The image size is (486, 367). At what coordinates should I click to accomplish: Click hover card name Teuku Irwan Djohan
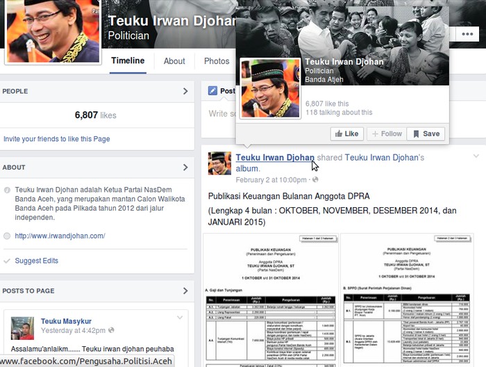click(x=344, y=62)
